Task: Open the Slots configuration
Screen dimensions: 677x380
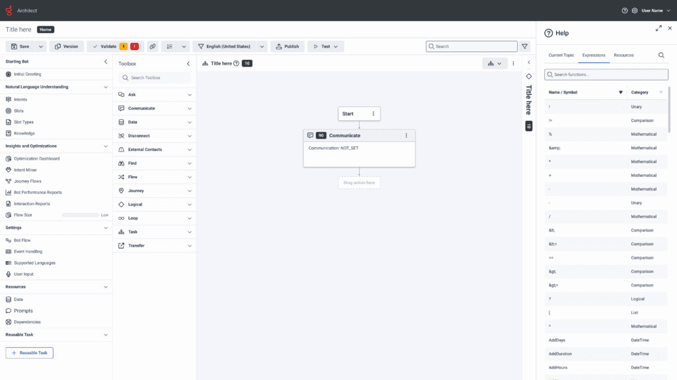Action: click(x=22, y=110)
